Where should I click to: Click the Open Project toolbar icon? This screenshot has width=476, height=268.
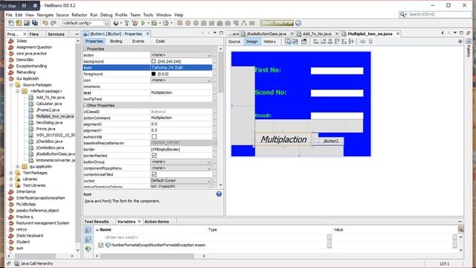point(27,23)
